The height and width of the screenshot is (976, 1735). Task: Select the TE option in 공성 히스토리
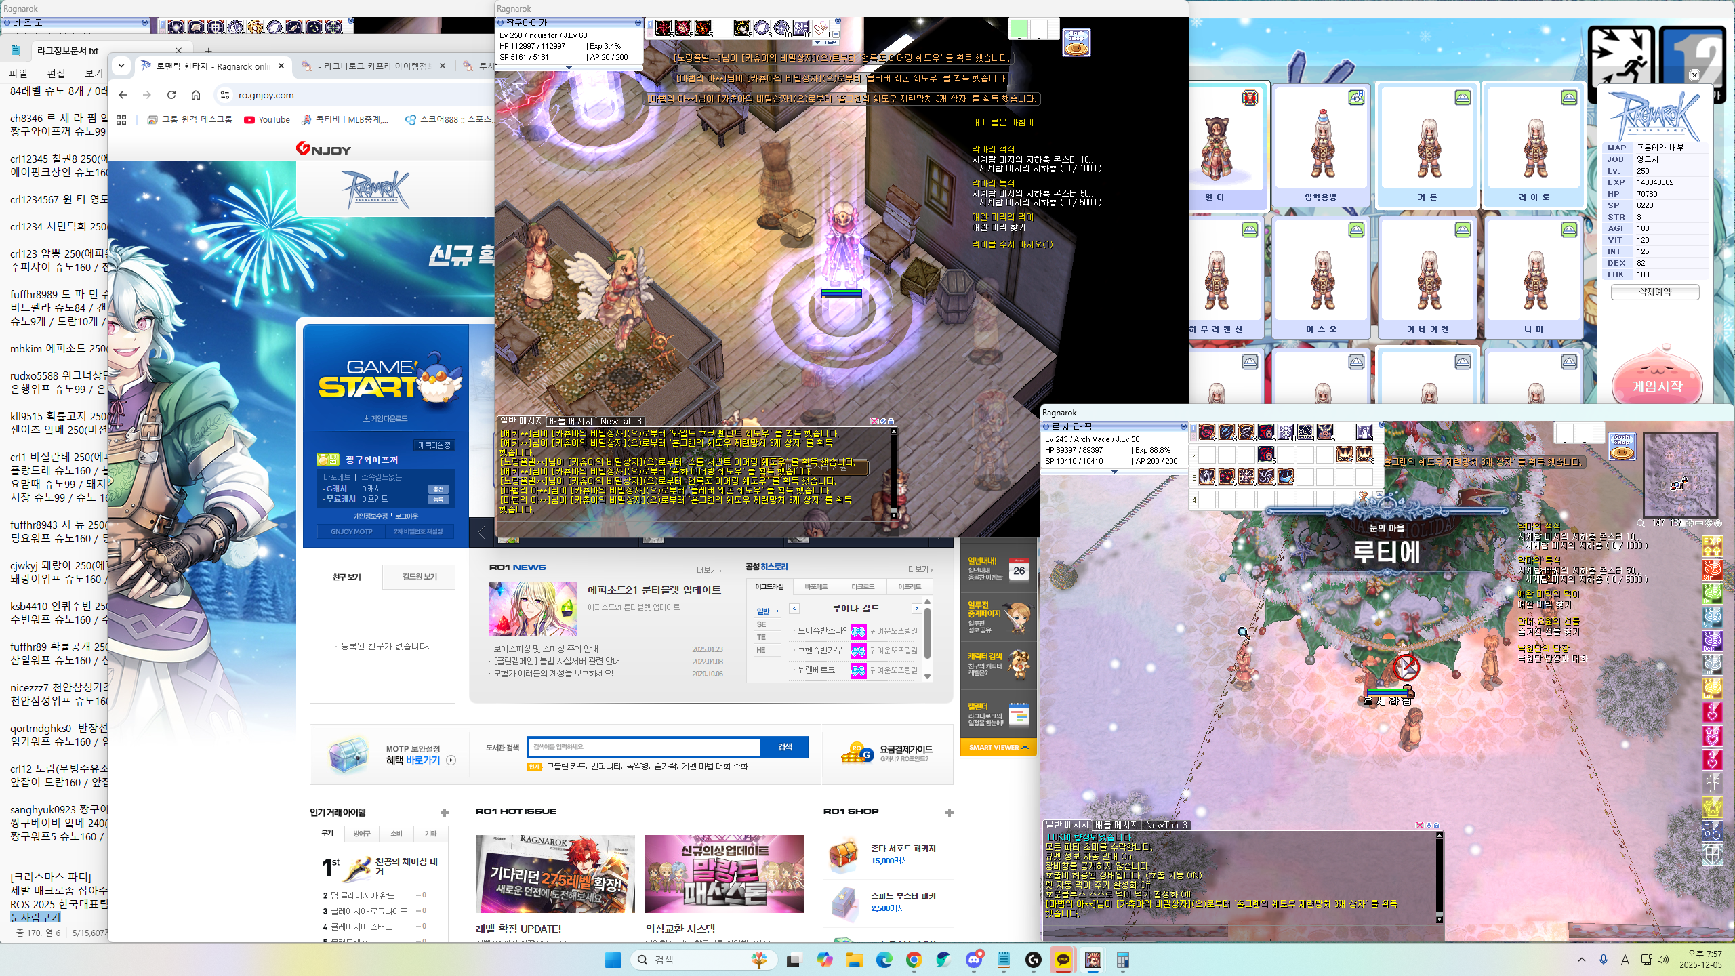[761, 637]
